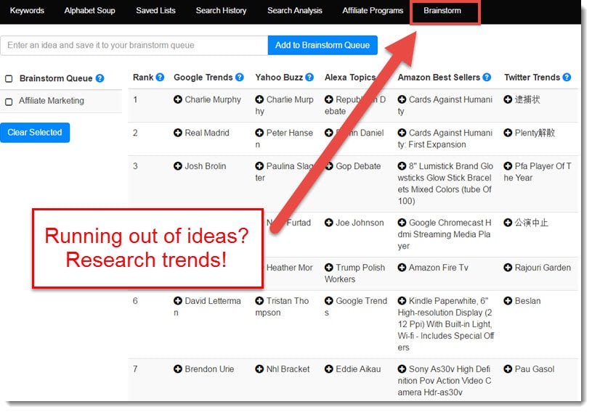Open help icon next to Brainstorm Queue
This screenshot has width=592, height=412.
tap(100, 78)
